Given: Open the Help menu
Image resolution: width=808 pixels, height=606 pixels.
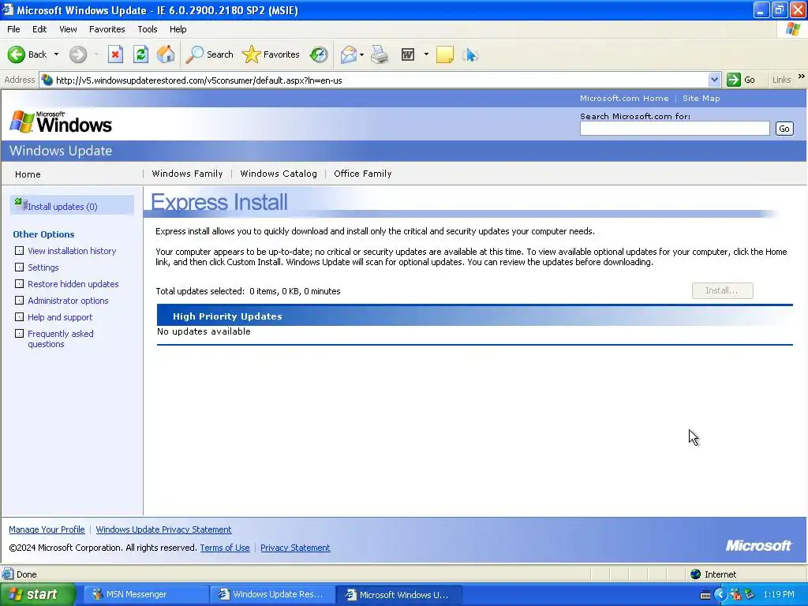Looking at the screenshot, I should (x=178, y=29).
